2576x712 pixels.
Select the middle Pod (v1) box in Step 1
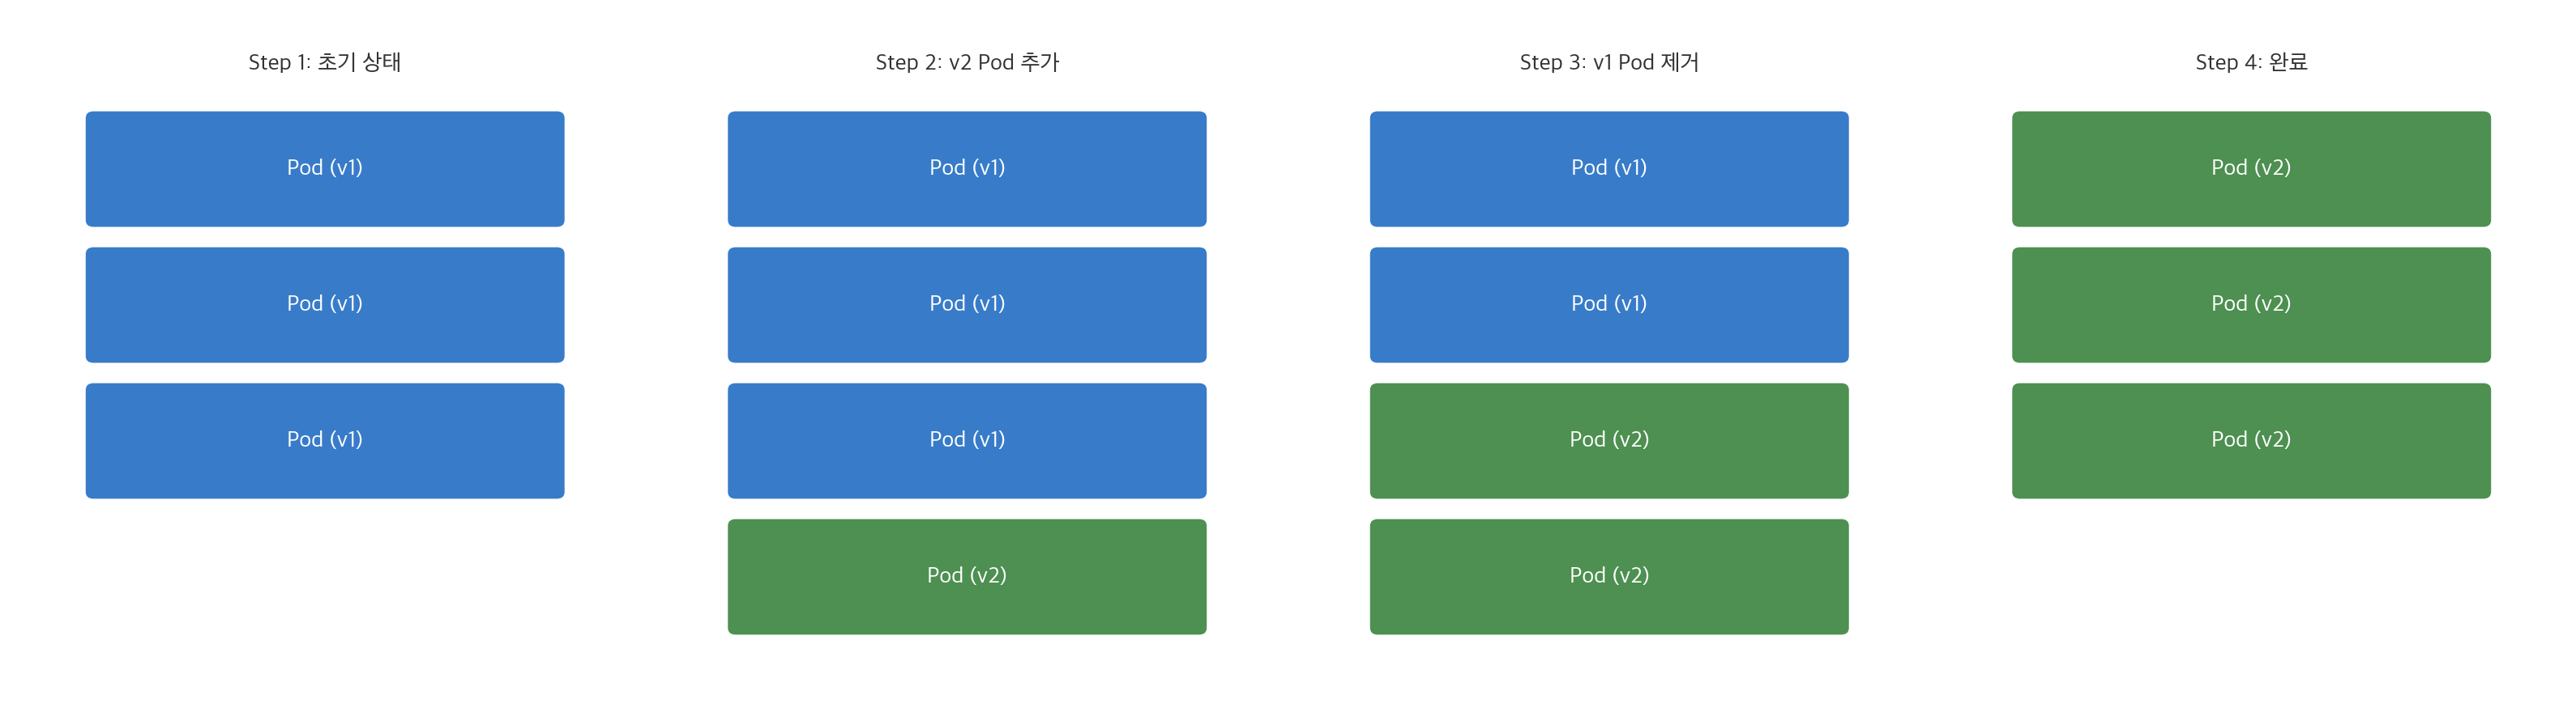(324, 303)
